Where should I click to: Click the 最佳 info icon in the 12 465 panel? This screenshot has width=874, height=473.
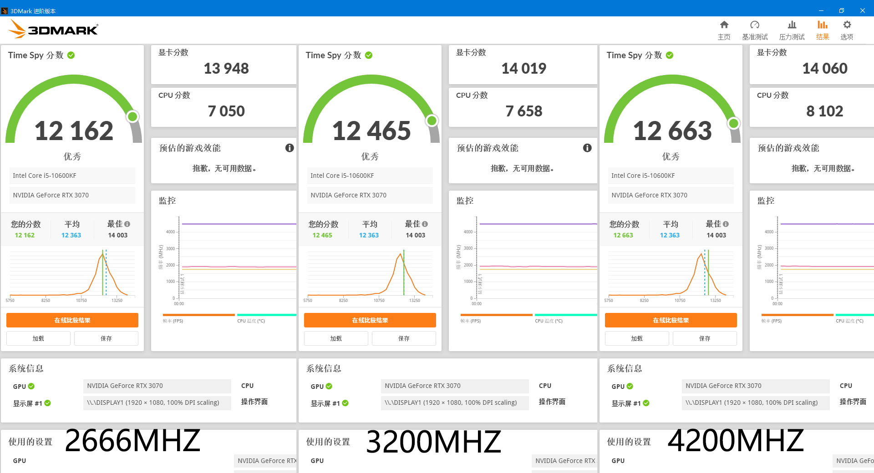click(x=425, y=224)
